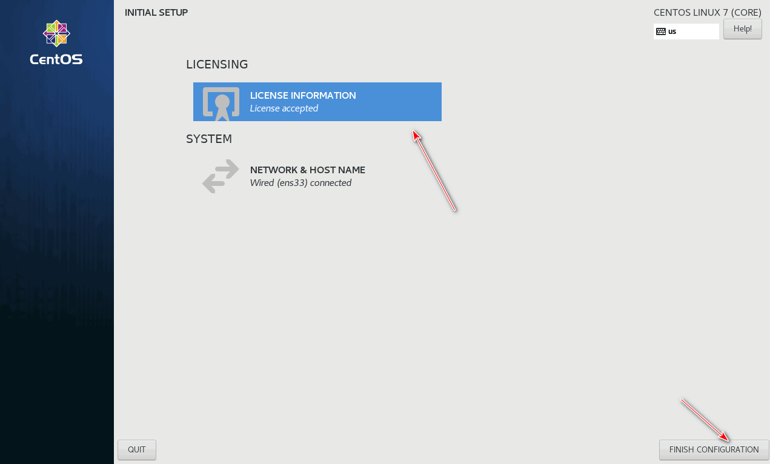Select the 'us' keyboard layout field
The height and width of the screenshot is (464, 770).
(x=686, y=31)
